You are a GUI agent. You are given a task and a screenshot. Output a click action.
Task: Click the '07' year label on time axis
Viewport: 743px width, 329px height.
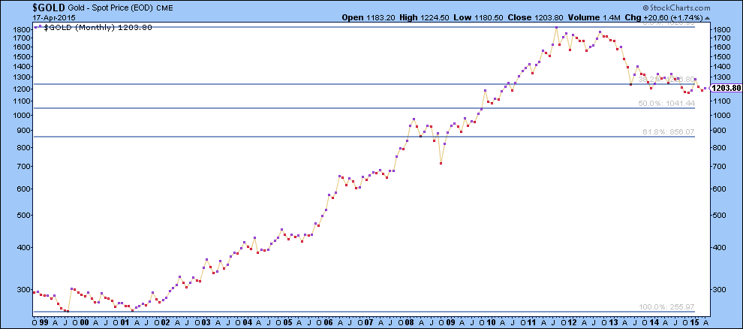369,322
